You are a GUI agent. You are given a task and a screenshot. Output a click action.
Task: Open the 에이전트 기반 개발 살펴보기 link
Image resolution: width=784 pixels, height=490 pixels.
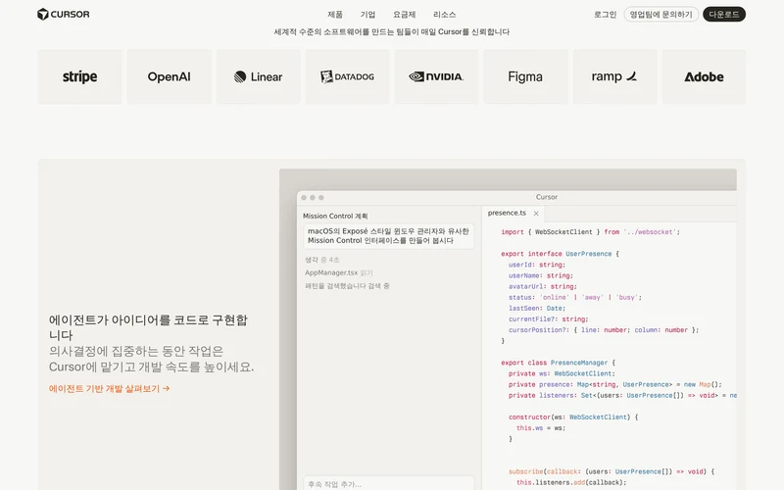[x=109, y=388]
